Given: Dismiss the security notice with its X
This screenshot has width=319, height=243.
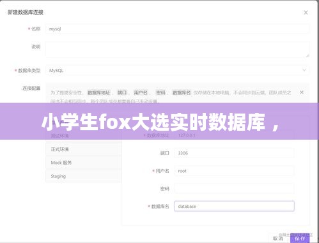Looking at the screenshot, I should [x=302, y=92].
